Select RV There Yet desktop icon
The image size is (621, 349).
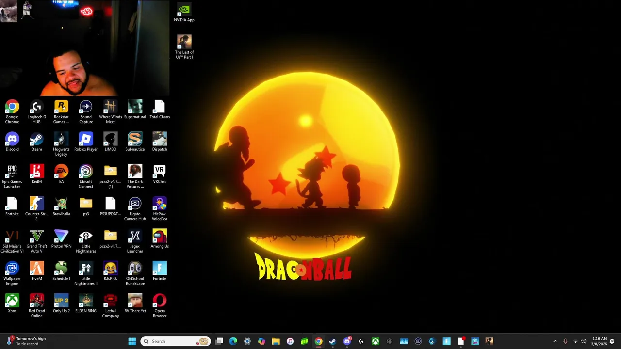click(135, 304)
